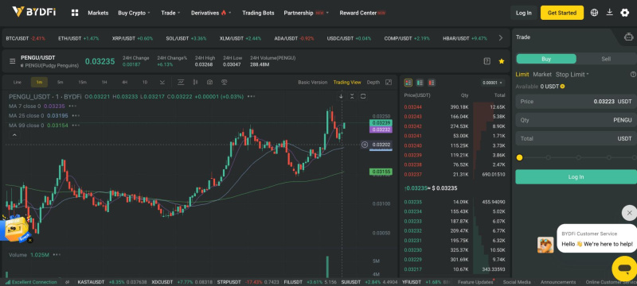Viewport: 637px width, 286px height.
Task: Expand more time intervals dropdown
Action: click(162, 83)
